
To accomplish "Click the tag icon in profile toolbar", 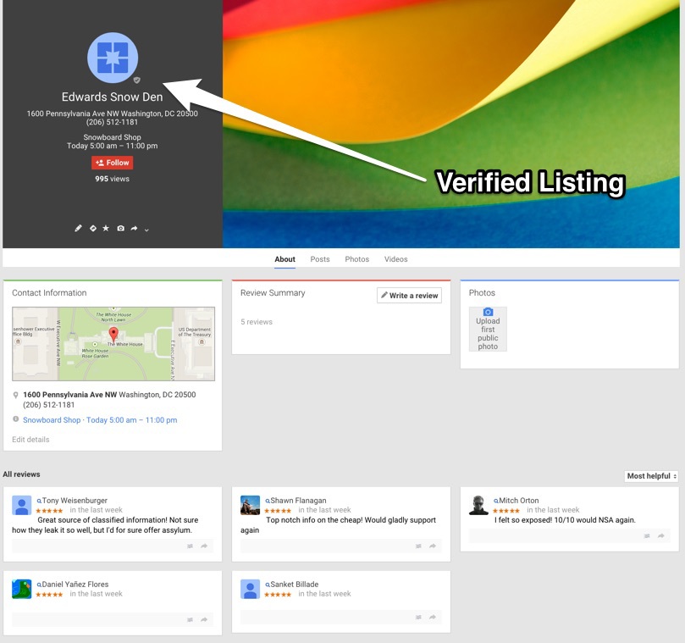I will click(x=93, y=228).
